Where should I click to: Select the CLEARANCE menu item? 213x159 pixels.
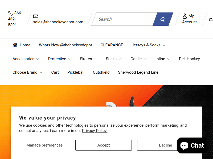tap(112, 45)
